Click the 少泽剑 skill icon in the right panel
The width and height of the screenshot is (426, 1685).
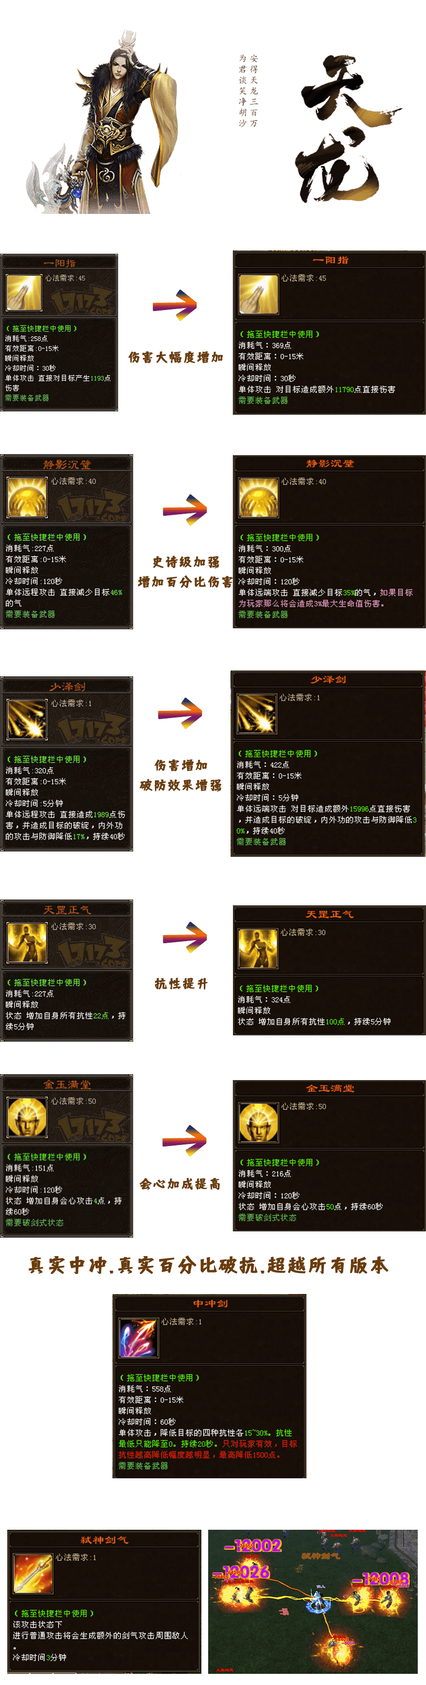pyautogui.click(x=257, y=714)
